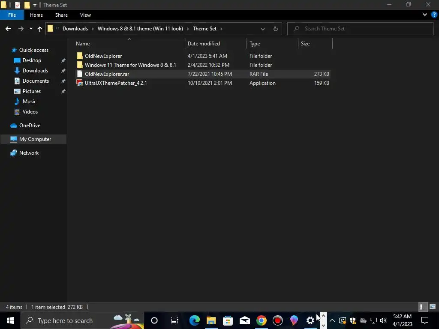Screen dimensions: 439x329
Task: Click the New folder icon in title bar
Action: click(x=27, y=5)
